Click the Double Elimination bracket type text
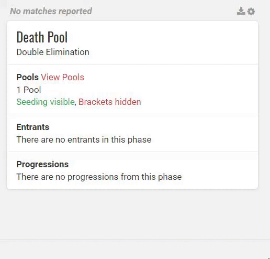 click(x=53, y=52)
